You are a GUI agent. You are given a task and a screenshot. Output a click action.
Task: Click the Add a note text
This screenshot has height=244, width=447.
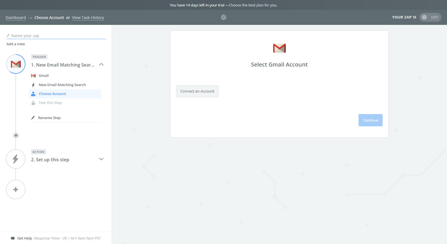(x=16, y=44)
